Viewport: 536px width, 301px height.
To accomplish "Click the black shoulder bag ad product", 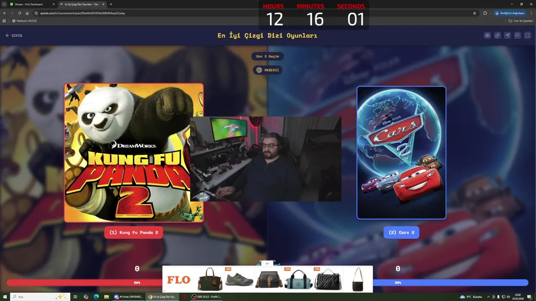I will [x=358, y=279].
